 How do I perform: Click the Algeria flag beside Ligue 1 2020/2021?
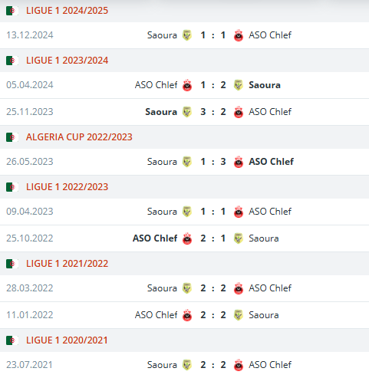pos(12,340)
